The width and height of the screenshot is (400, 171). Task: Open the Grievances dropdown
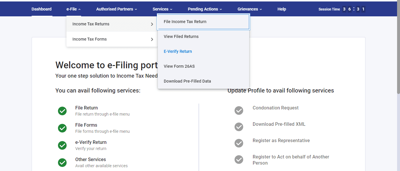point(250,9)
